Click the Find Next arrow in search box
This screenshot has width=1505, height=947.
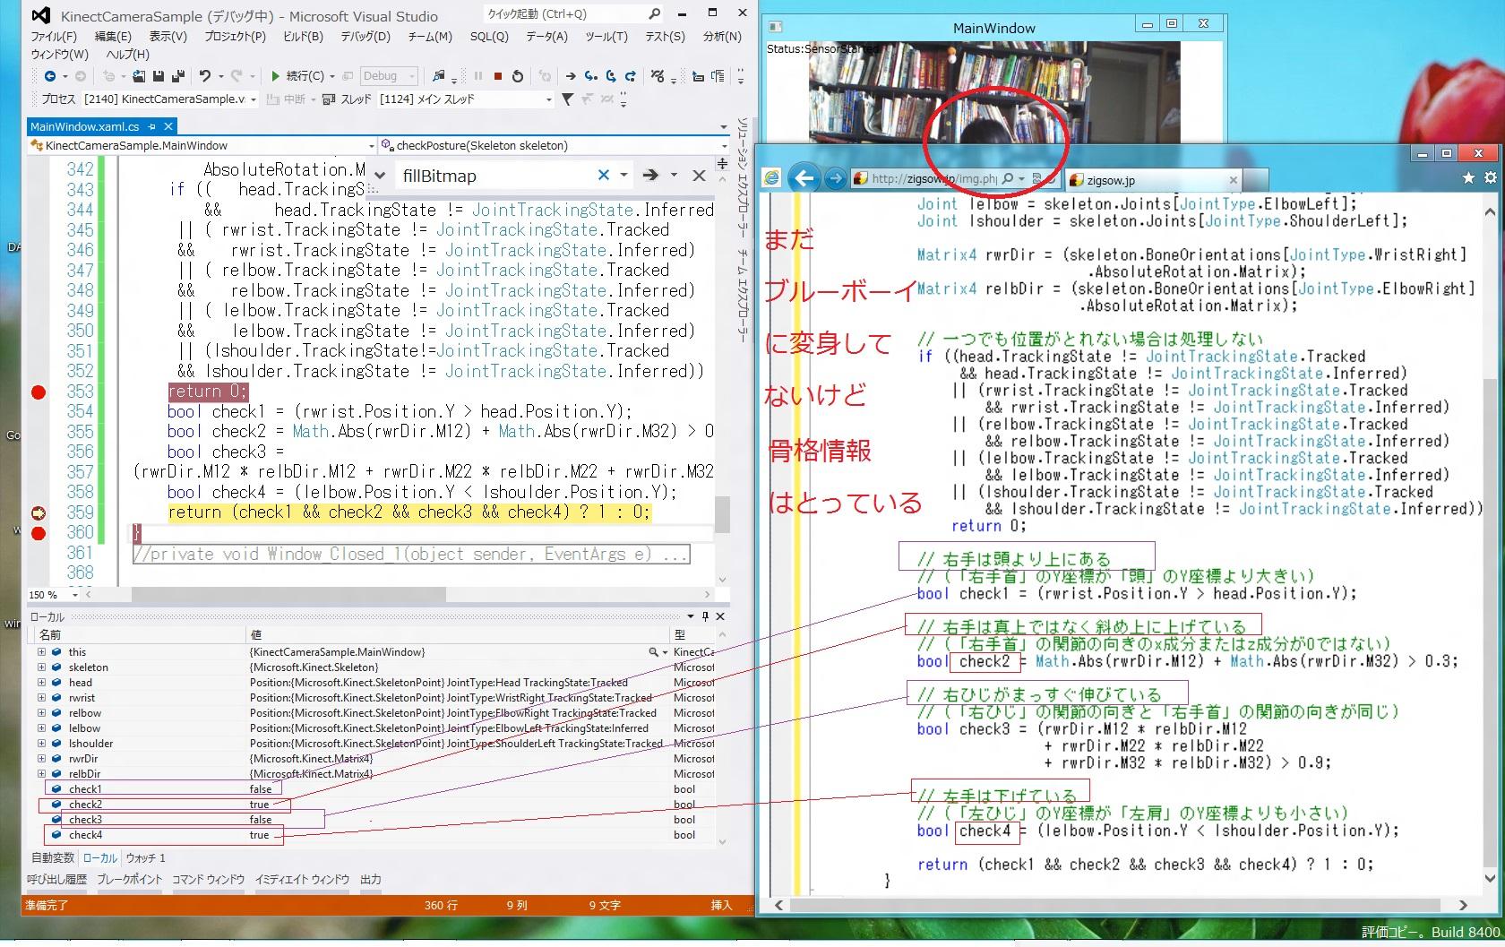[x=650, y=176]
